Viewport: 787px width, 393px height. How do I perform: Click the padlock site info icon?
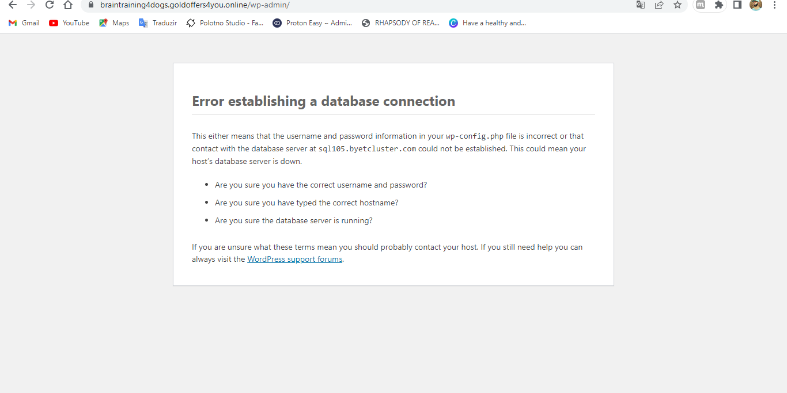(90, 5)
